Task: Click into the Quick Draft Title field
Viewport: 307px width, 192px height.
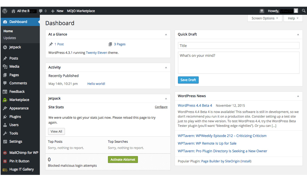Action: [x=238, y=46]
